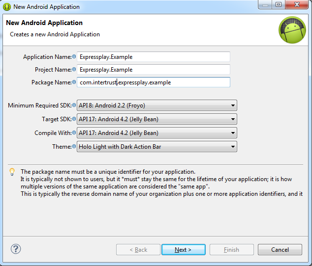The image size is (312, 266).
Task: Focus the Application Name text field
Action: pos(153,57)
